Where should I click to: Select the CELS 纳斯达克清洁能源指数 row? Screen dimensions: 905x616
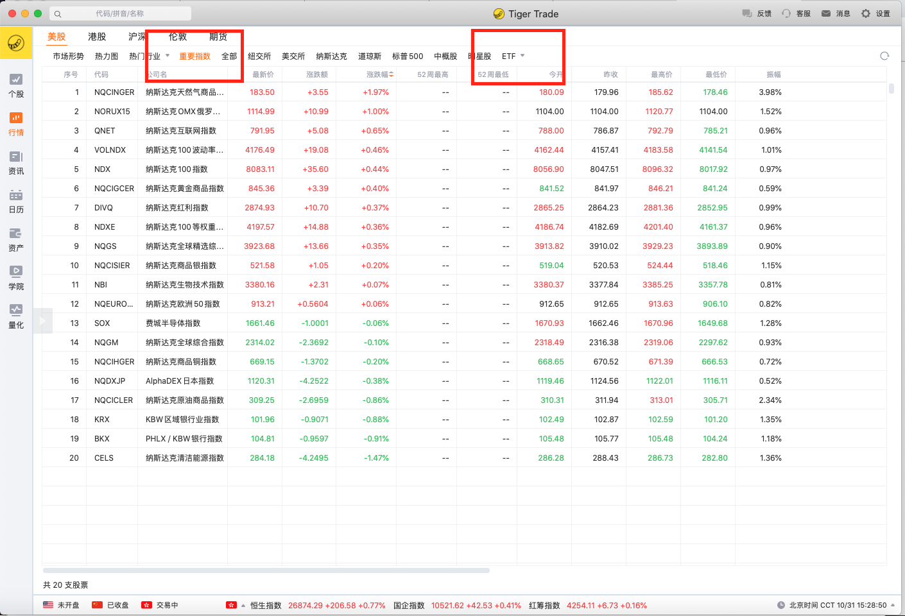point(464,458)
